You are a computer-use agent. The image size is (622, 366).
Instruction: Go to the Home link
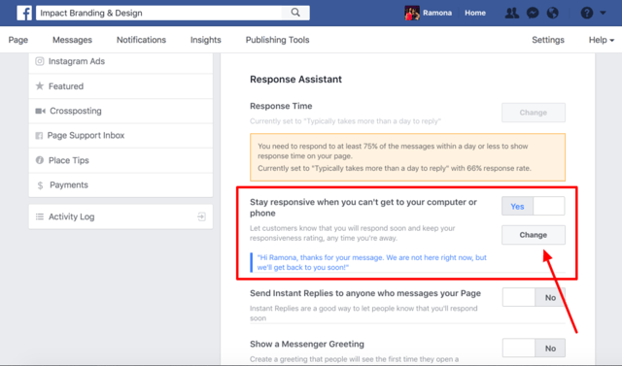(475, 13)
